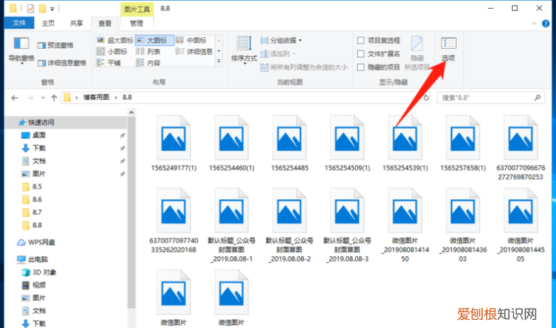Toggle the 文件扩展名 checkbox

[x=361, y=53]
